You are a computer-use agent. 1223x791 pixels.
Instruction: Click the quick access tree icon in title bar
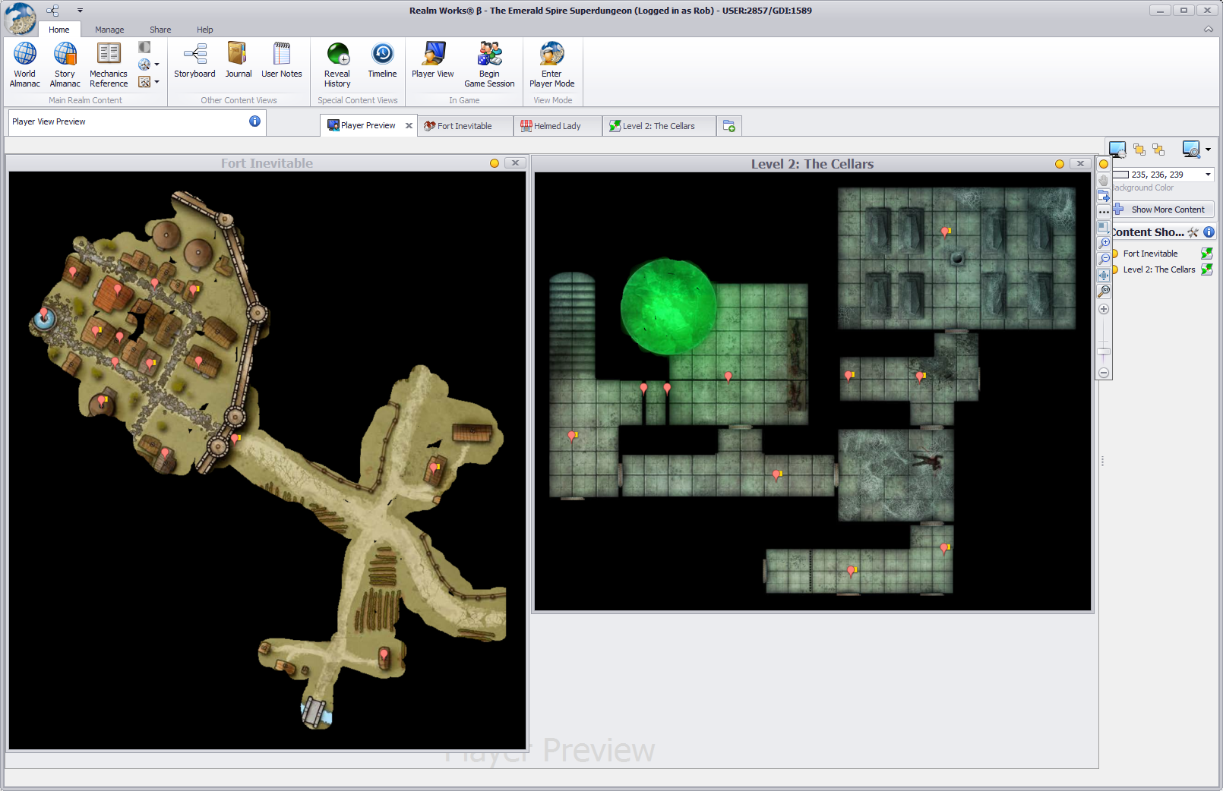pos(52,11)
